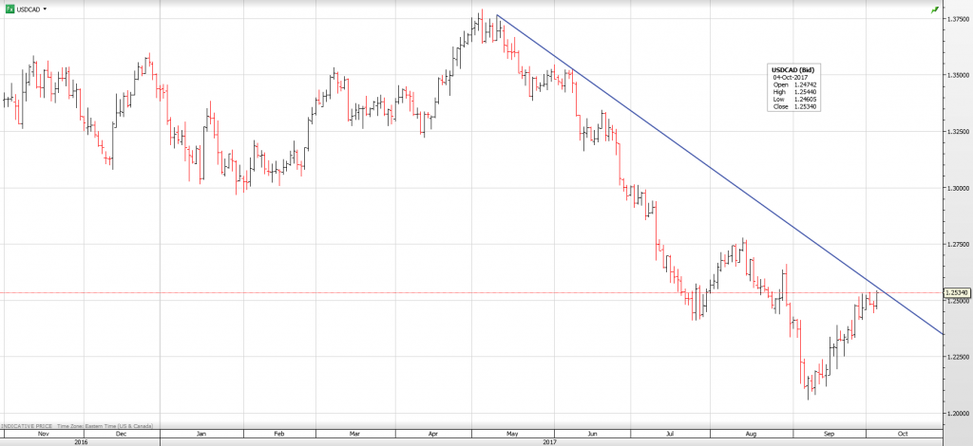Click the Nov label on time axis
The width and height of the screenshot is (973, 446).
[x=43, y=434]
